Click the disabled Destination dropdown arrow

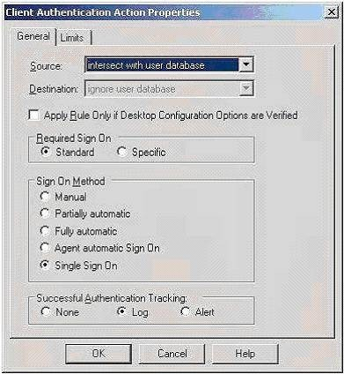click(245, 89)
